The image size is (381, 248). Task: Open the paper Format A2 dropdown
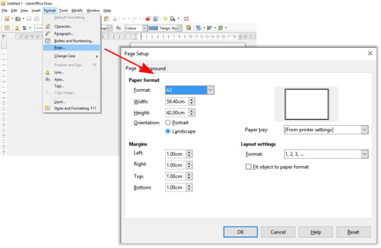click(210, 90)
